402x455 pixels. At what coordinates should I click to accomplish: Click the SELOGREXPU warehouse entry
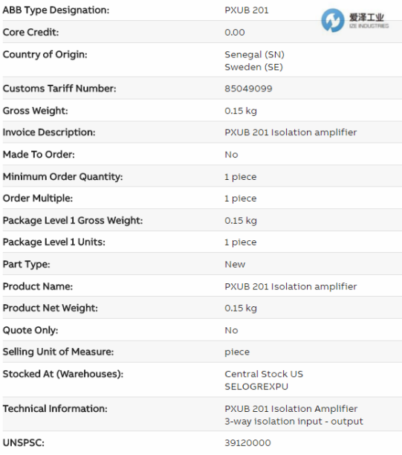coord(256,387)
